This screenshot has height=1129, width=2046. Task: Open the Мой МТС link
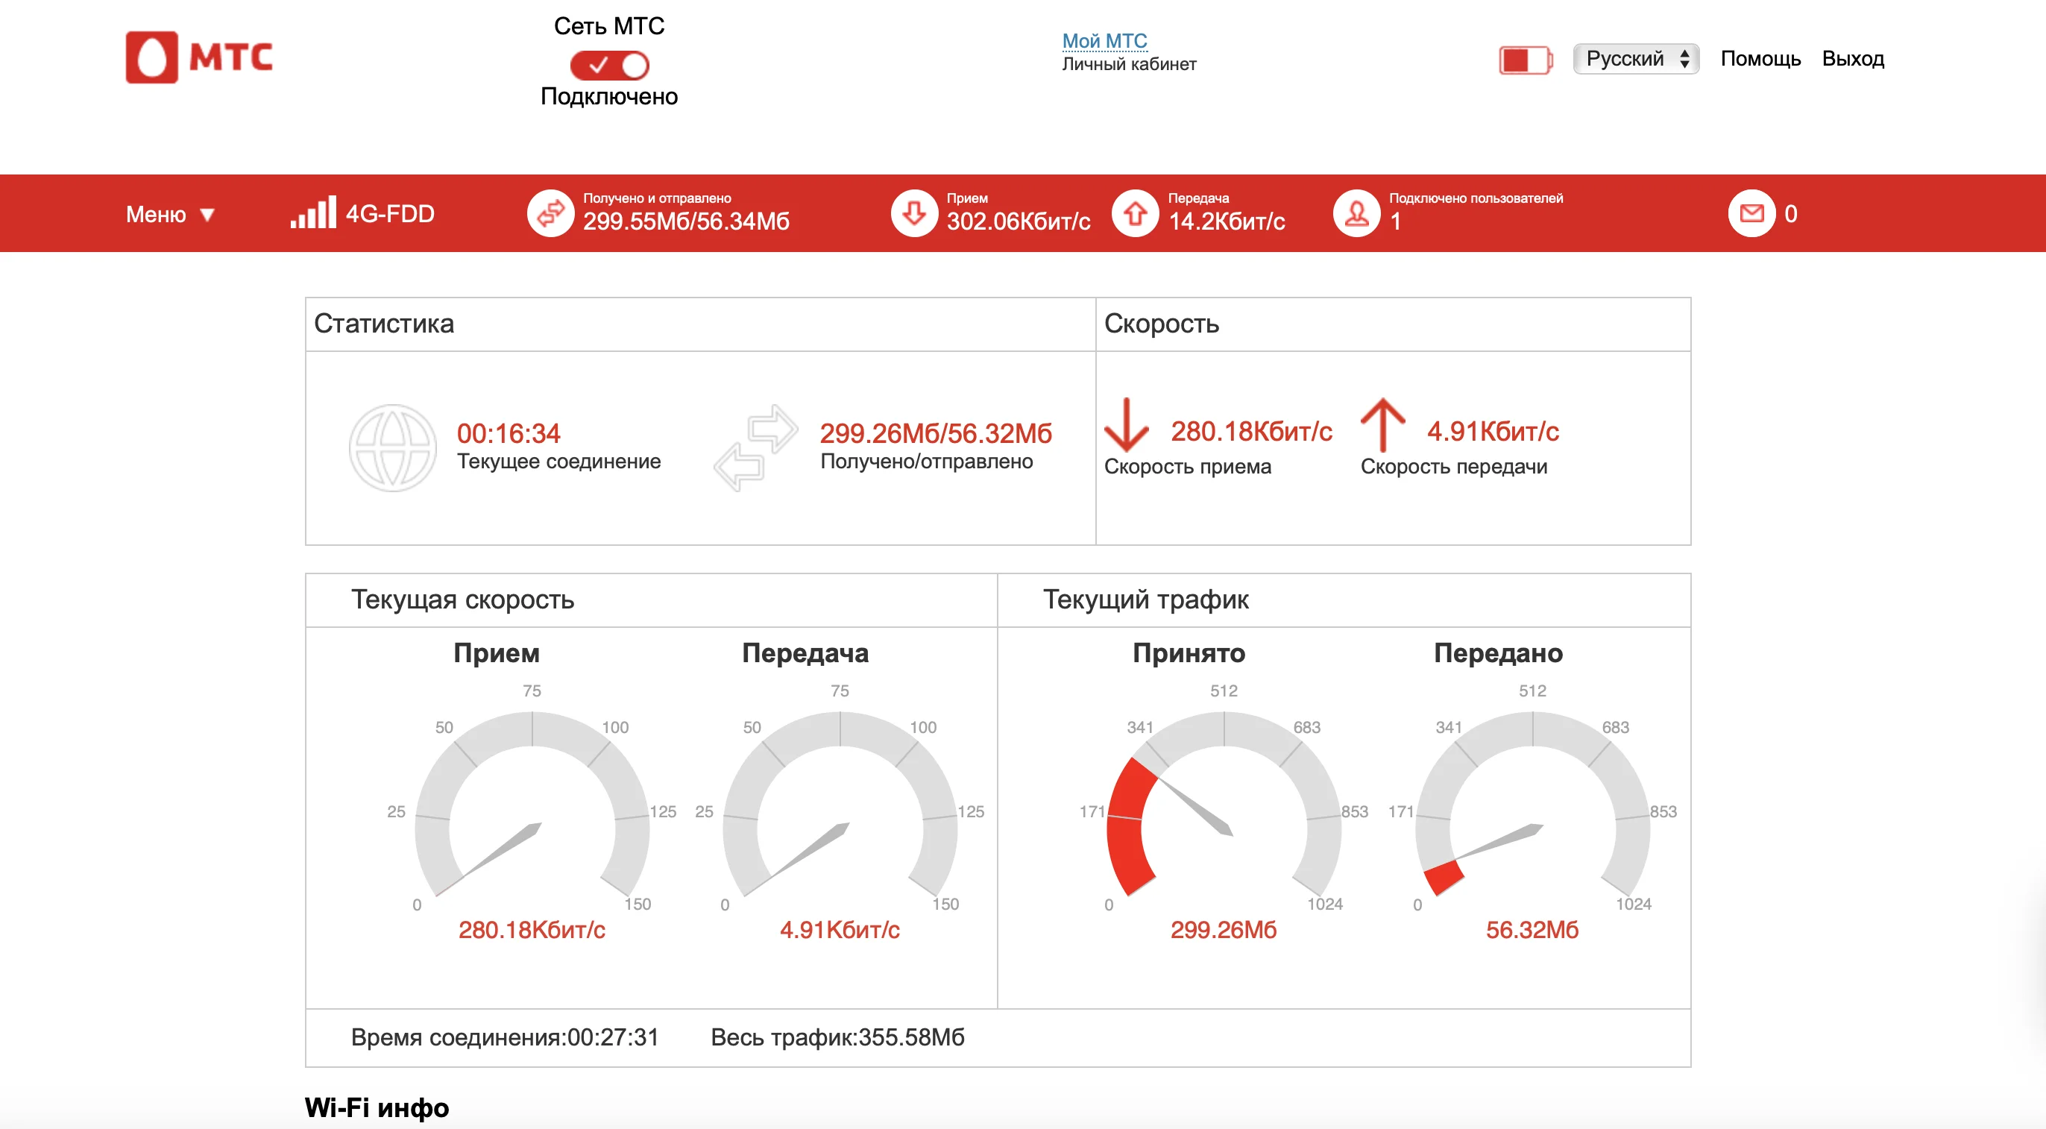[1104, 40]
